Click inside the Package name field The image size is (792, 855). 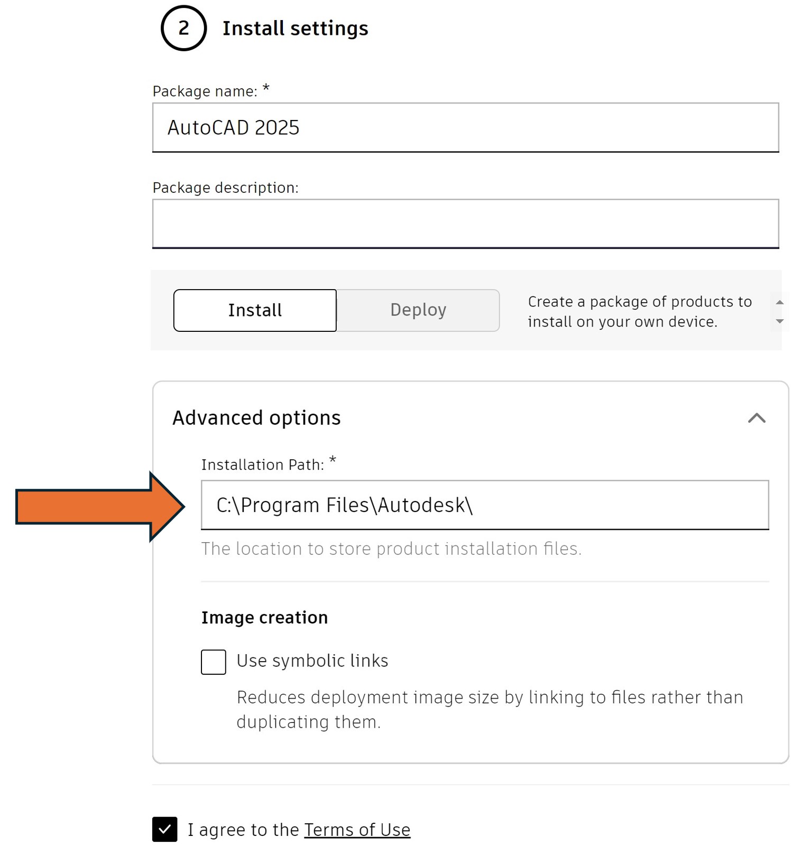pos(465,127)
